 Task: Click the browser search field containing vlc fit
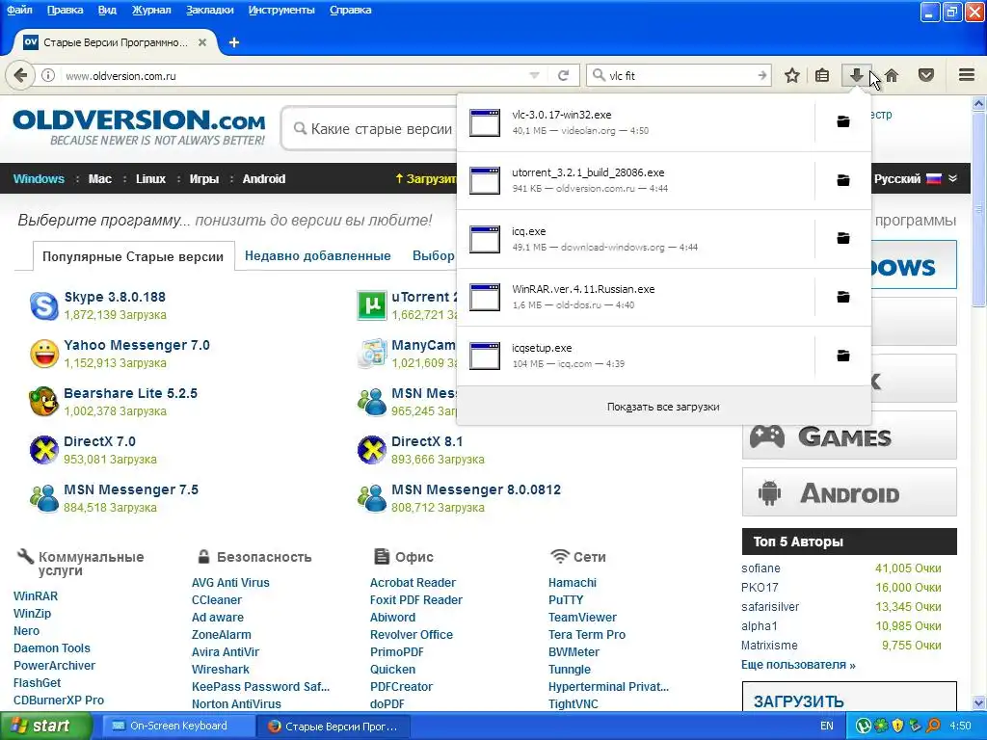coord(680,75)
